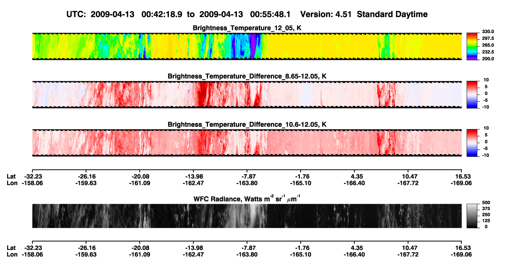Click the 12.05 brightness temperature image strip

point(247,46)
